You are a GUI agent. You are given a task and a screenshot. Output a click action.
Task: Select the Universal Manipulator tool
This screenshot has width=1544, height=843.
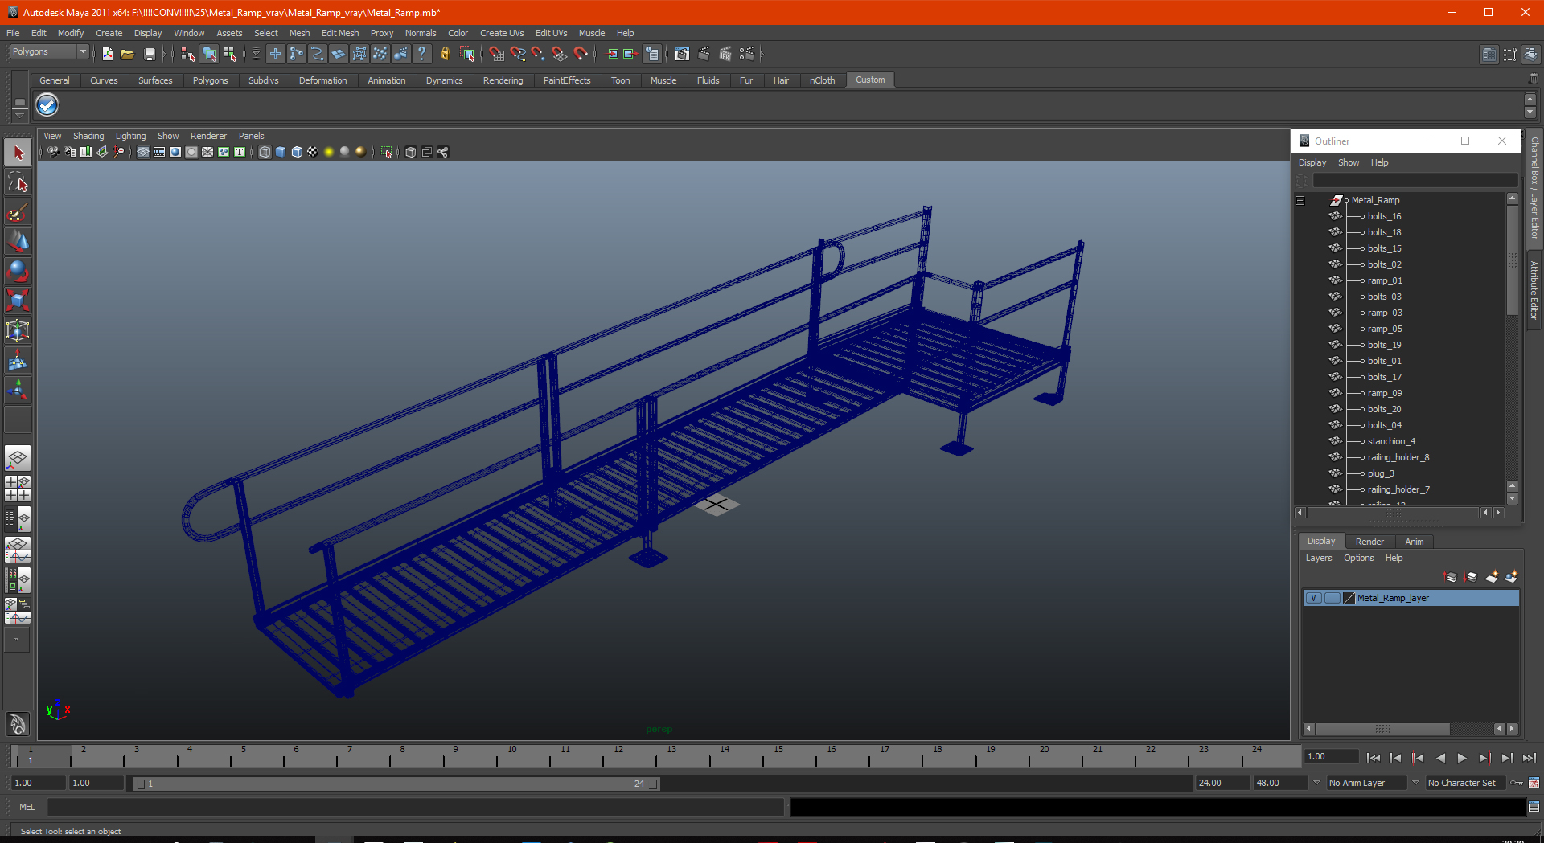(18, 330)
